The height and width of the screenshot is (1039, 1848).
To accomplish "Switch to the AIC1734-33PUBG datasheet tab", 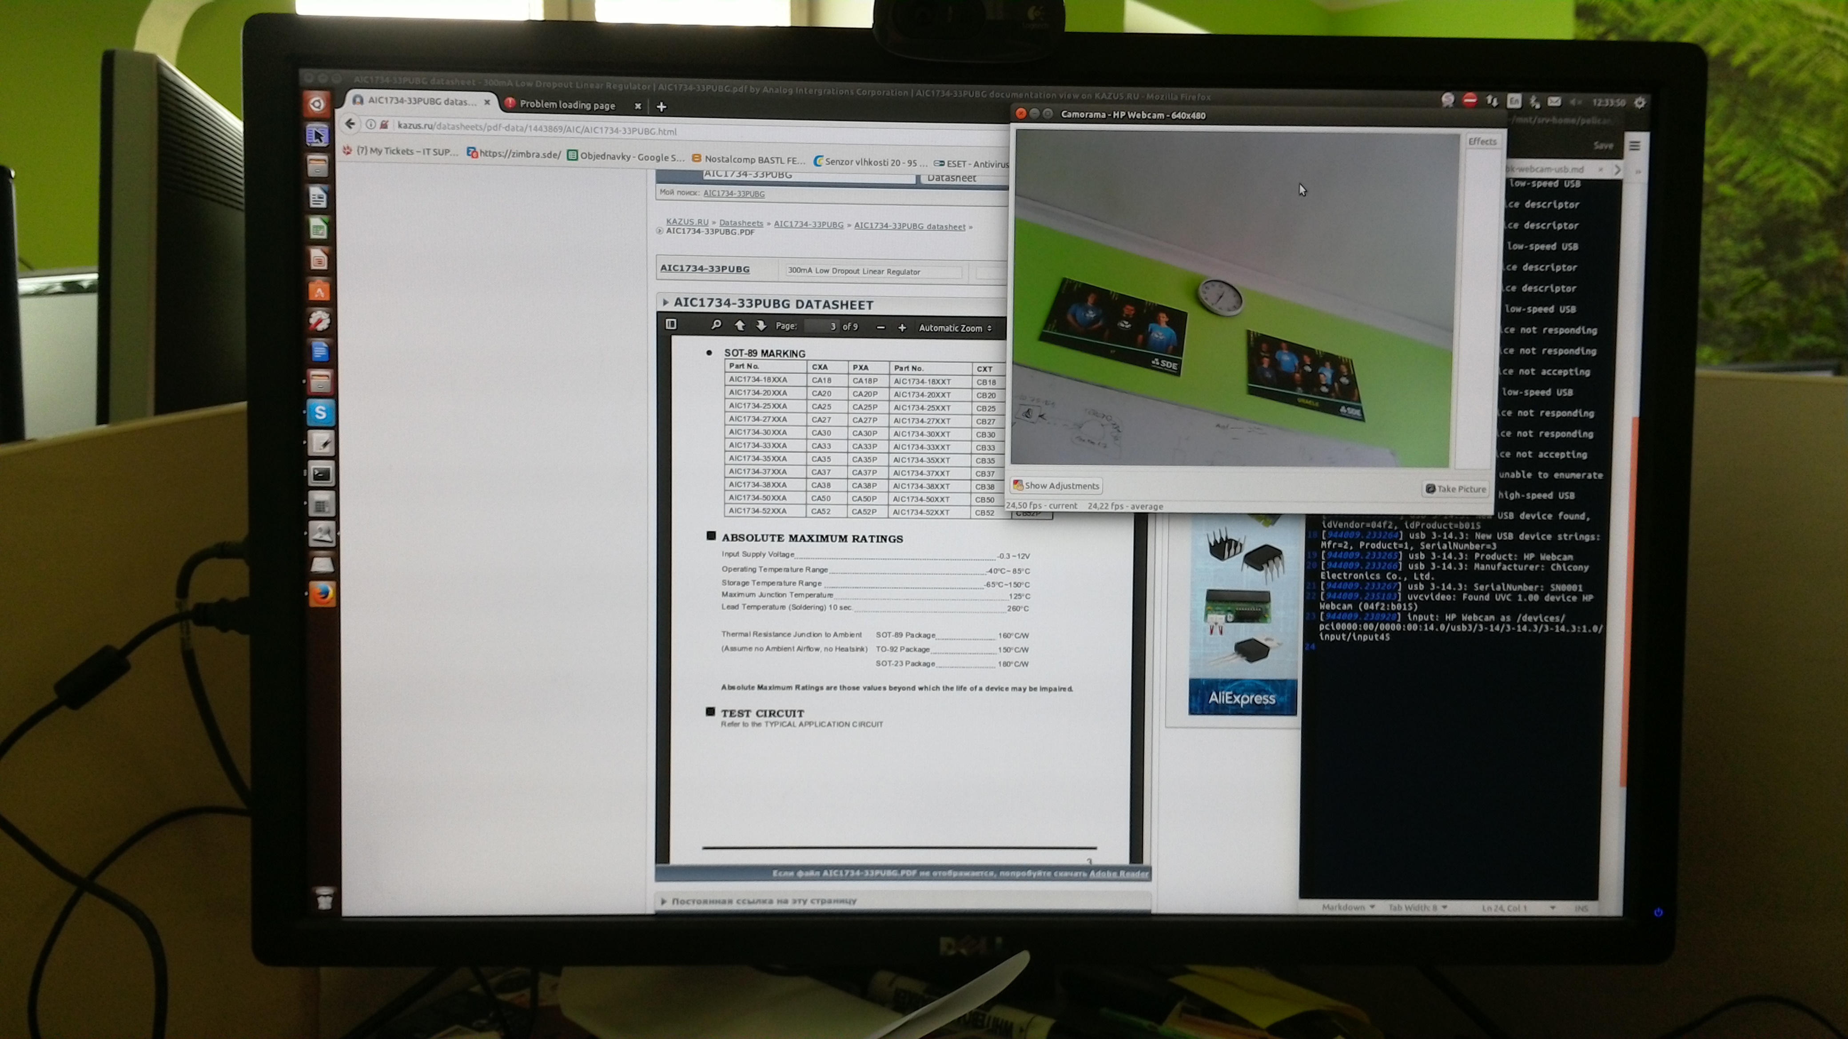I will point(422,101).
